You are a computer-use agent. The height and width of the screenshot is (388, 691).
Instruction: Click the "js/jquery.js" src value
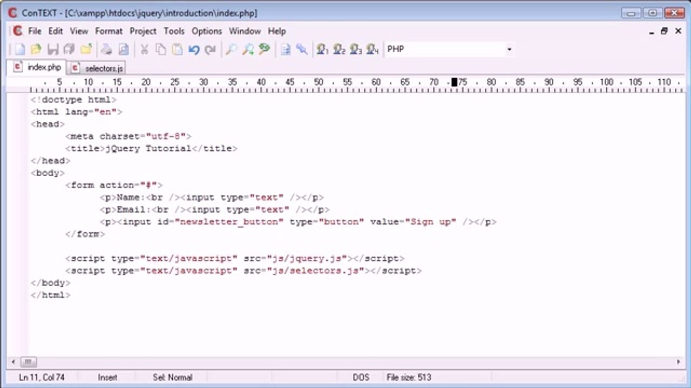(x=307, y=258)
